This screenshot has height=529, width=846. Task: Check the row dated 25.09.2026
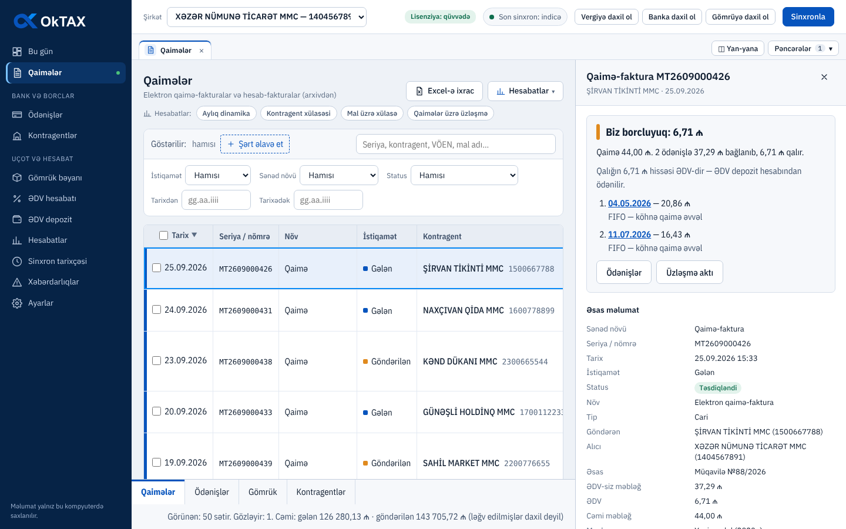tap(157, 267)
